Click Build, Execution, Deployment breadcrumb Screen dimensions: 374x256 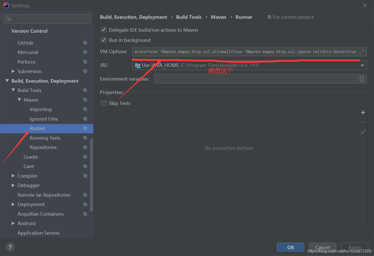click(133, 17)
